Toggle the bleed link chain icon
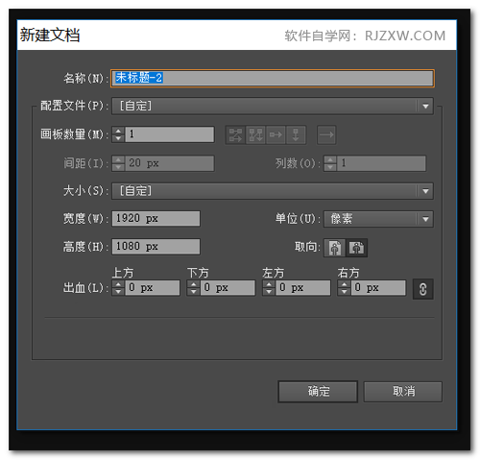The image size is (480, 460). tap(422, 289)
